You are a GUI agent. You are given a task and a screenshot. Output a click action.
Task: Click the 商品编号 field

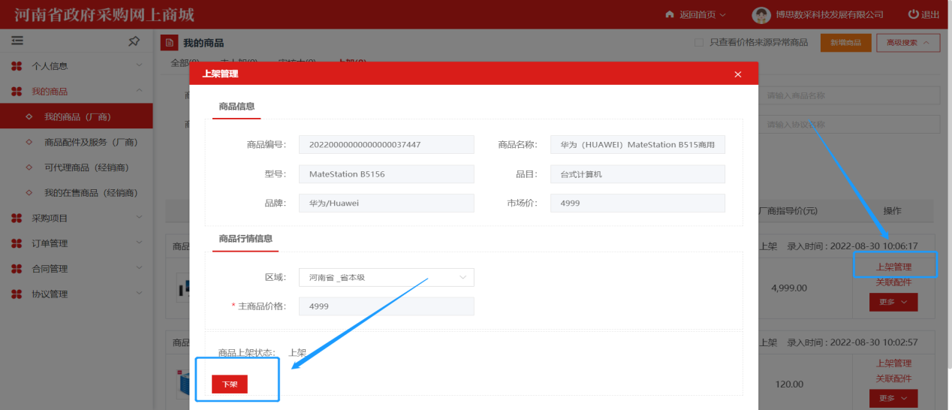click(387, 144)
